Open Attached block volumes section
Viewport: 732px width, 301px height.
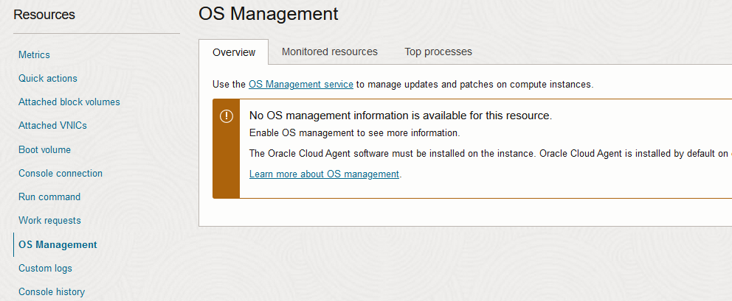pos(69,102)
